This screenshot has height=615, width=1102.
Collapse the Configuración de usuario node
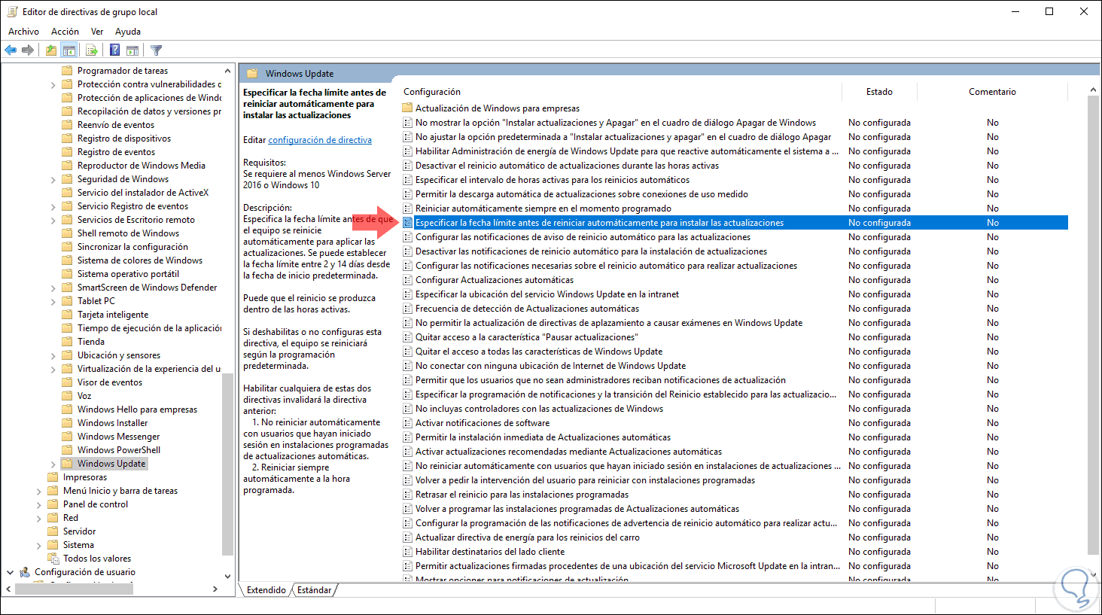click(x=10, y=572)
